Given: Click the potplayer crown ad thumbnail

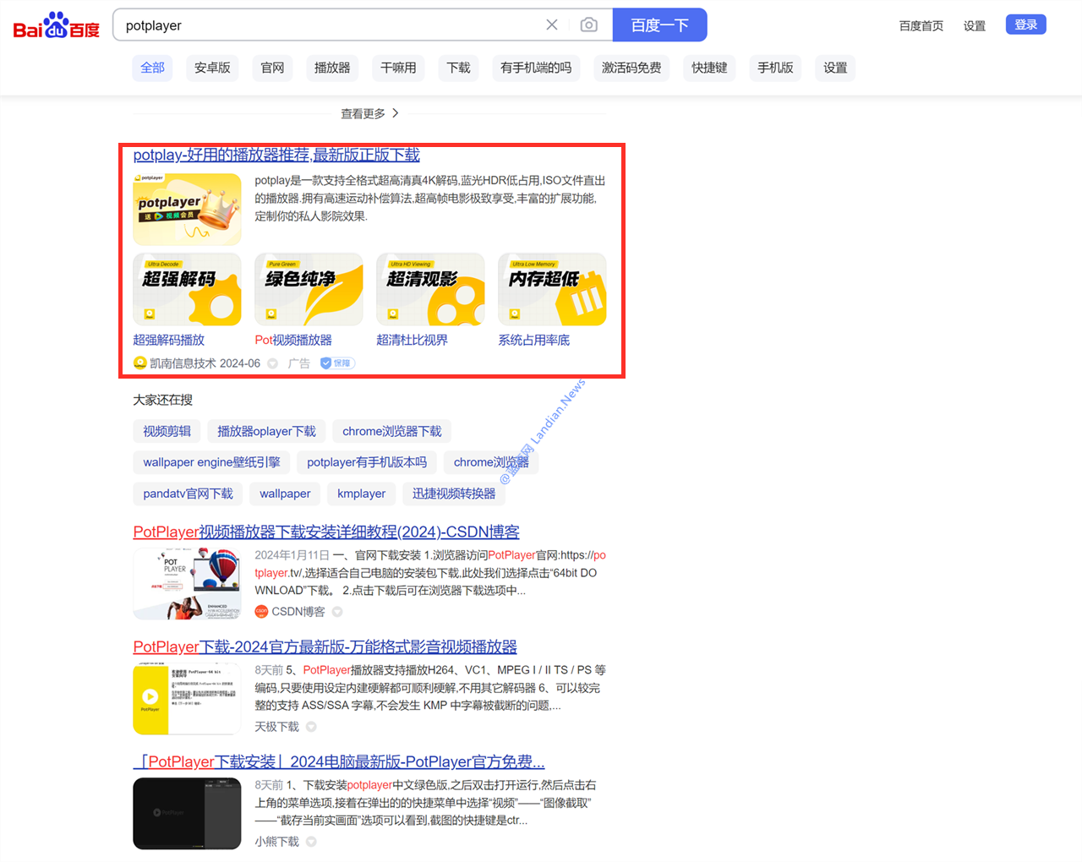Looking at the screenshot, I should click(187, 209).
